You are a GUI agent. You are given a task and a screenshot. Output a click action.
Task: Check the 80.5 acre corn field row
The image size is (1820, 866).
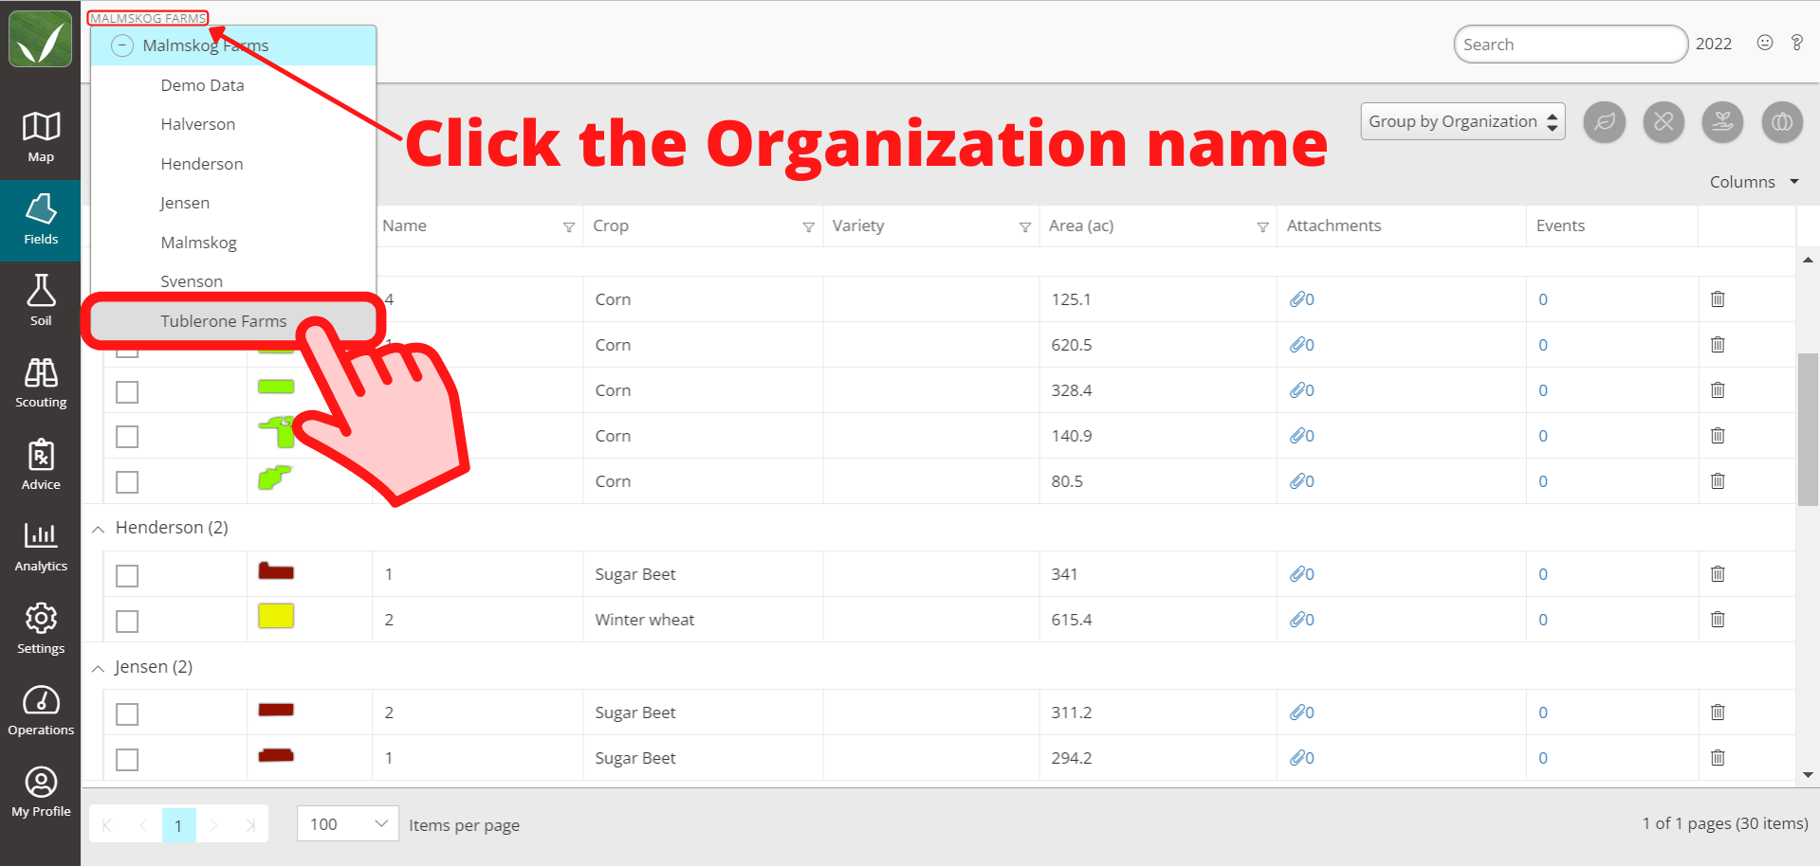pos(127,482)
